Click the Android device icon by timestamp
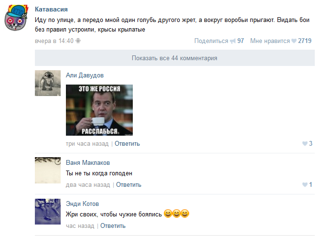Viewport: 321px width, 236px height. (x=78, y=41)
